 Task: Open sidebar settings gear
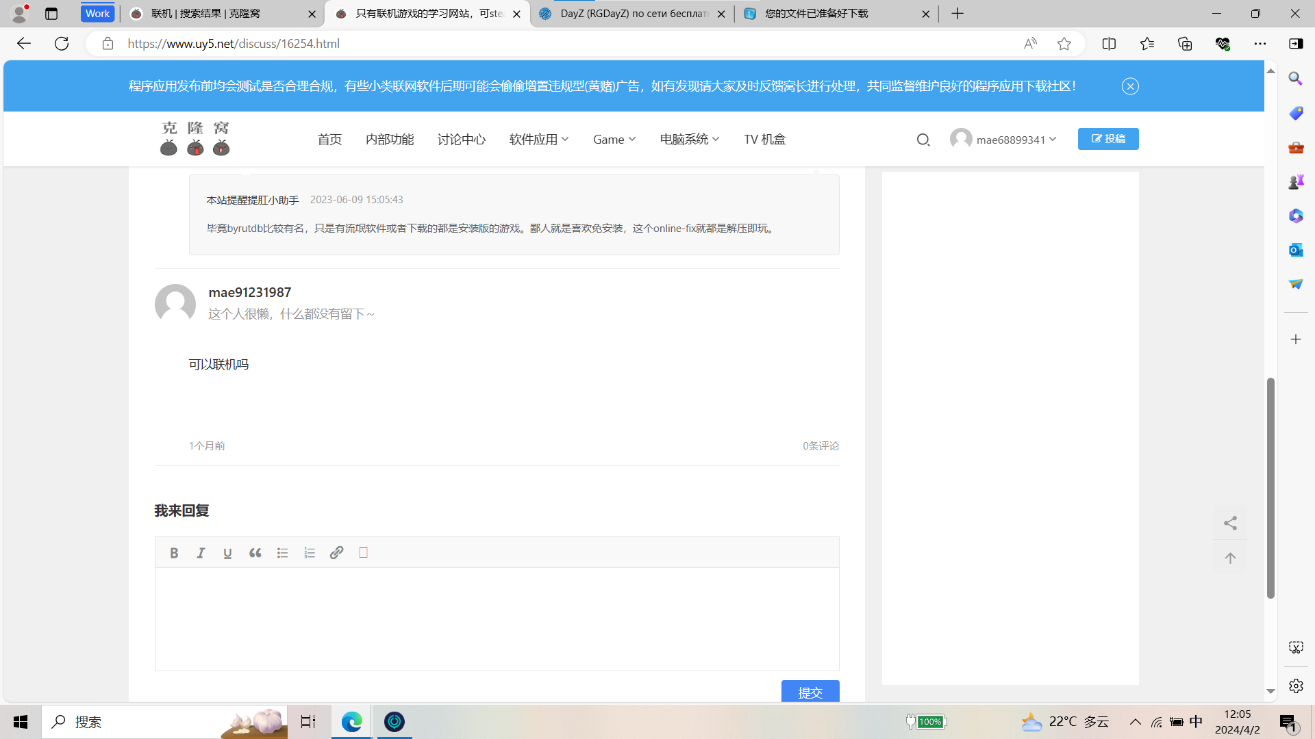(1296, 686)
